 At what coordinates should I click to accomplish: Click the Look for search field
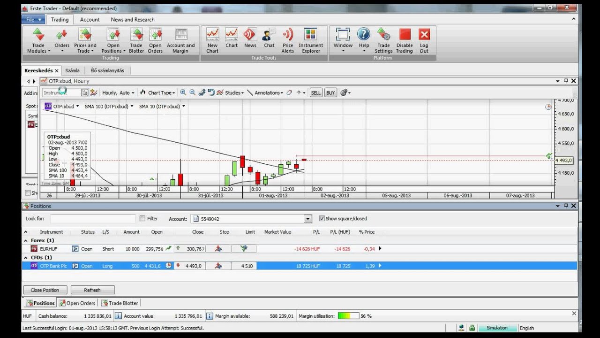tap(93, 219)
